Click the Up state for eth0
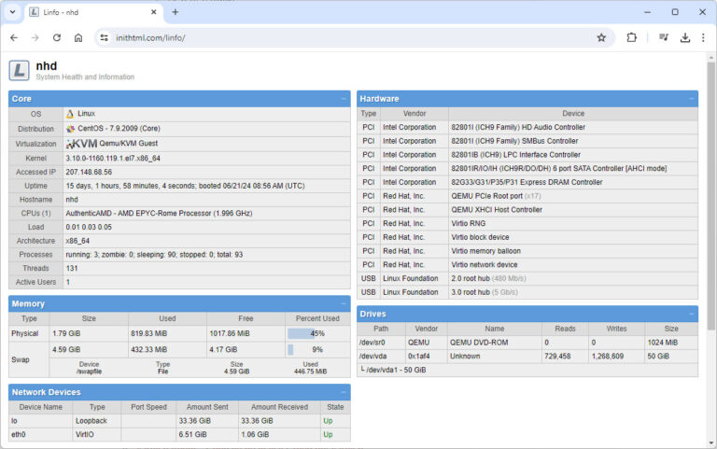The image size is (717, 449). pyautogui.click(x=328, y=434)
